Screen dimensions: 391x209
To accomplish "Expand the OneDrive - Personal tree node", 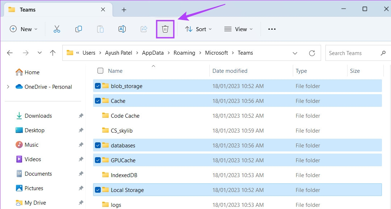I will coord(8,87).
